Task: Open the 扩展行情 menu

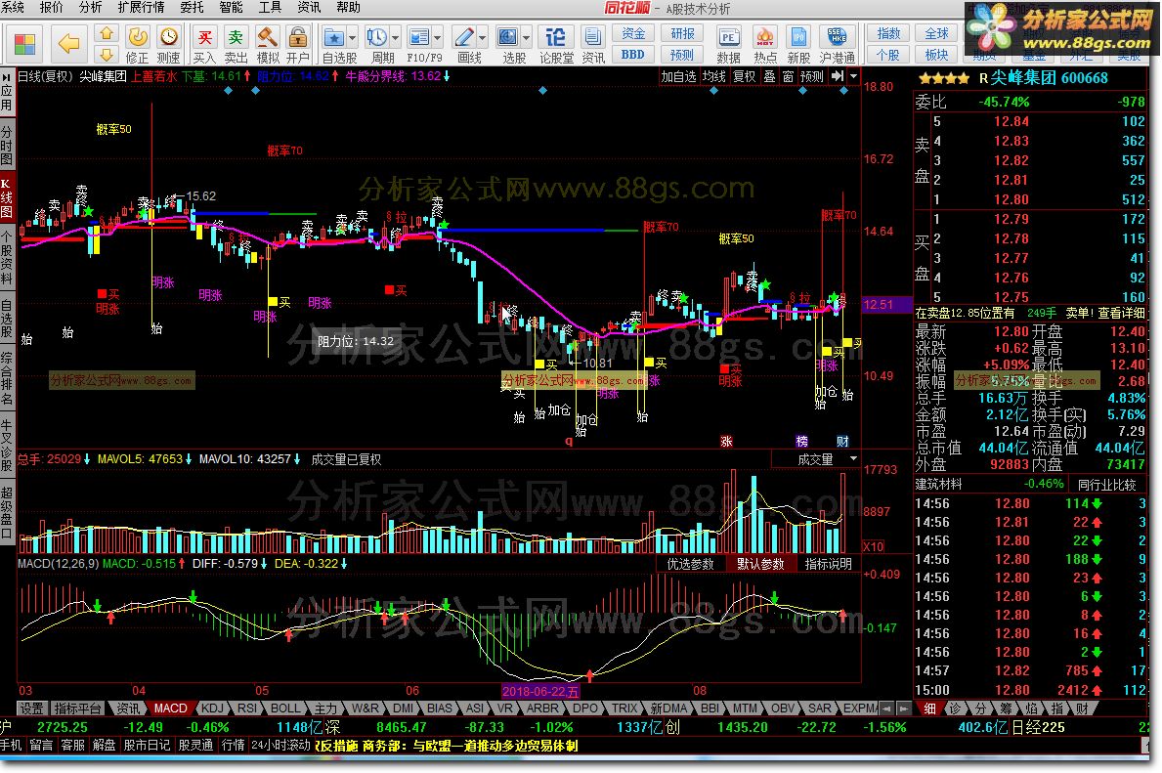Action: point(141,8)
